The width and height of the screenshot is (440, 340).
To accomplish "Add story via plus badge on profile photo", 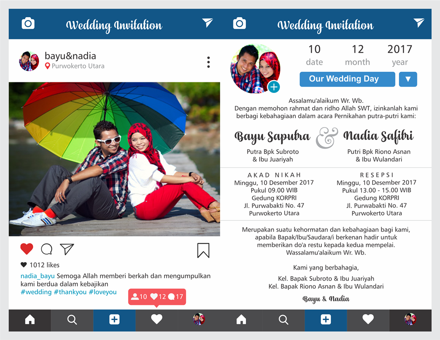I will point(274,87).
